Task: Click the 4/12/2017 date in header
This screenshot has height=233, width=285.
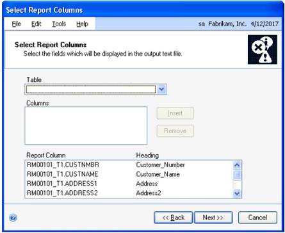Action: coord(265,24)
